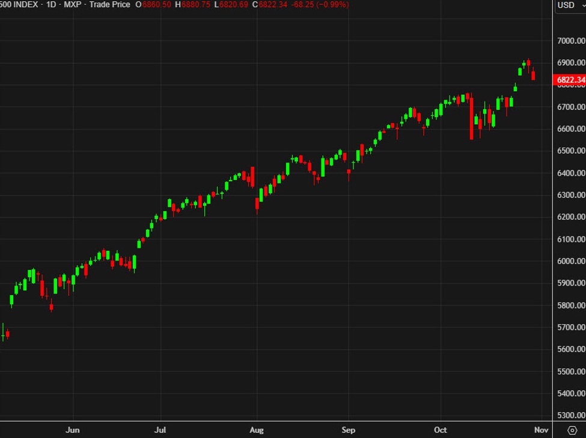Click the highest green candle near 6900
This screenshot has width=586, height=438.
523,63
